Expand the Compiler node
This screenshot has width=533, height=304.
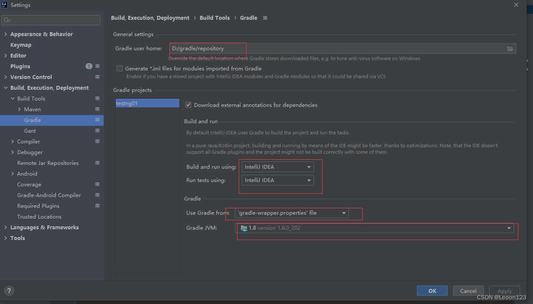tap(12, 141)
